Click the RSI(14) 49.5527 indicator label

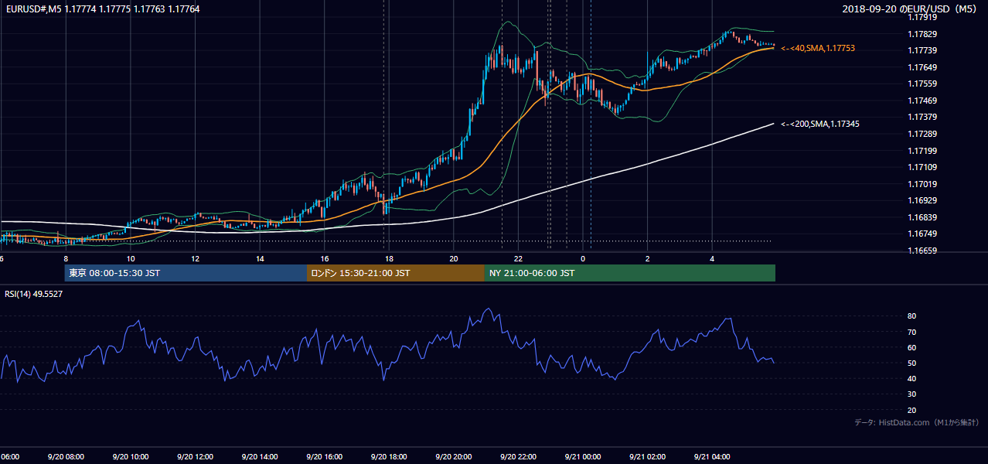click(34, 294)
